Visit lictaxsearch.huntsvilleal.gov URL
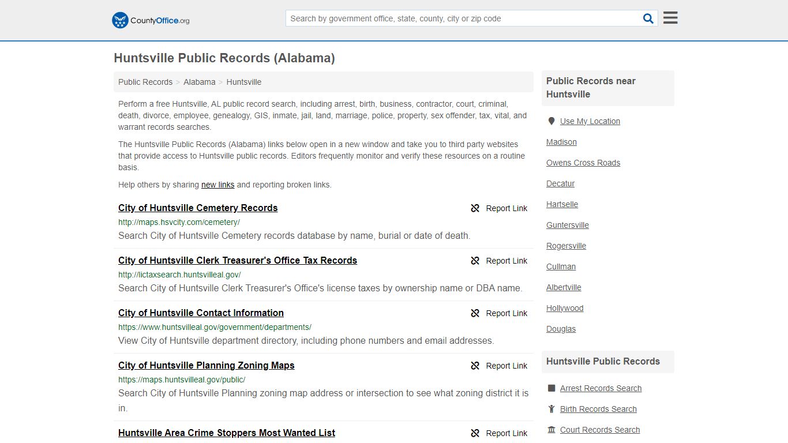The image size is (788, 443). coord(179,275)
